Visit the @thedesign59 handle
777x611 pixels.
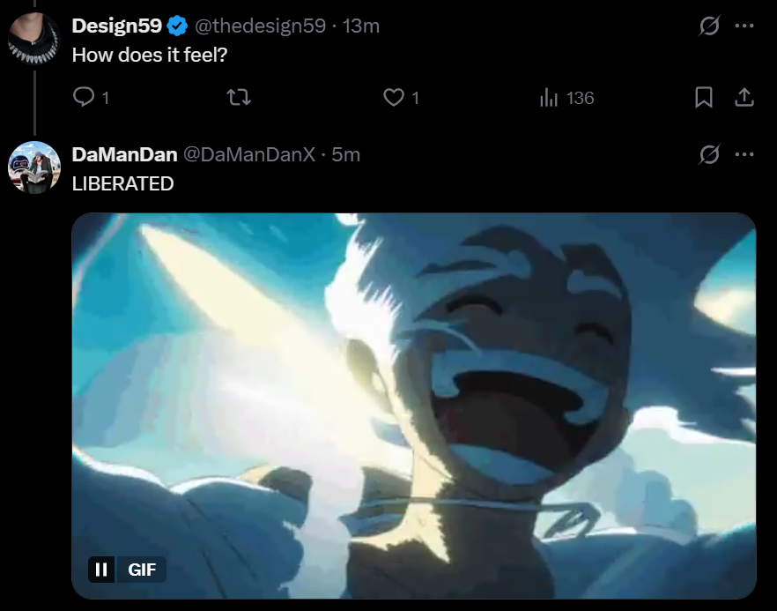point(260,26)
